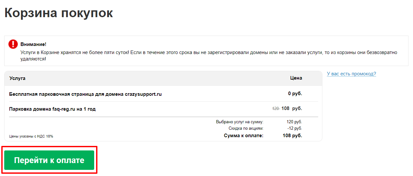Screen dimensions: 413x176
Task: Click the bold 108 руб. total amount
Action: click(x=292, y=136)
